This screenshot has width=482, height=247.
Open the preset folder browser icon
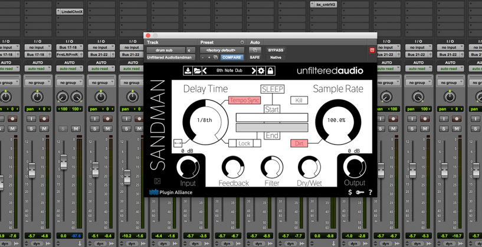coord(198,71)
